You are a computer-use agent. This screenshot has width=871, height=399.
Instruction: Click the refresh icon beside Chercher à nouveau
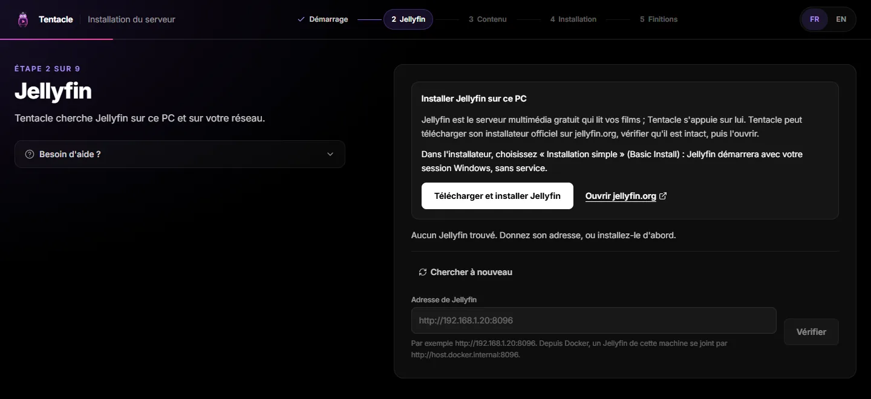tap(423, 272)
